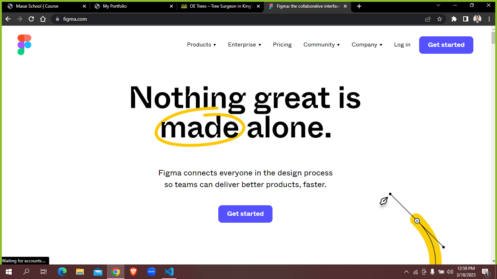497x279 pixels.
Task: Expand the Enterprise dropdown menu
Action: 244,45
